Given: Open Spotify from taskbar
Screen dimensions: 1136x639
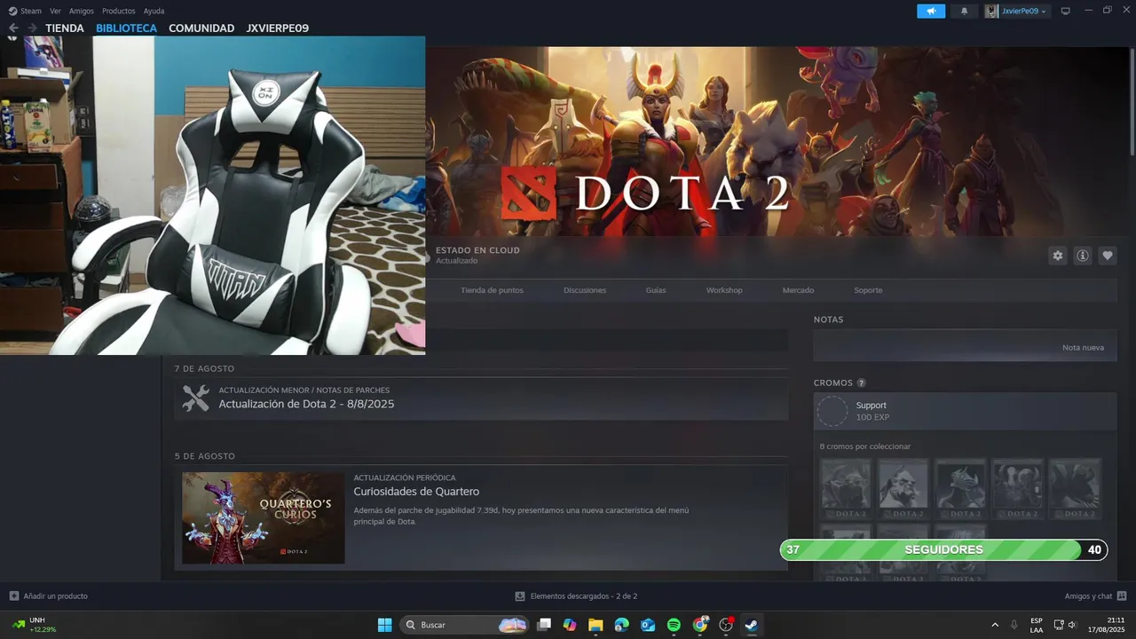Looking at the screenshot, I should click(674, 625).
